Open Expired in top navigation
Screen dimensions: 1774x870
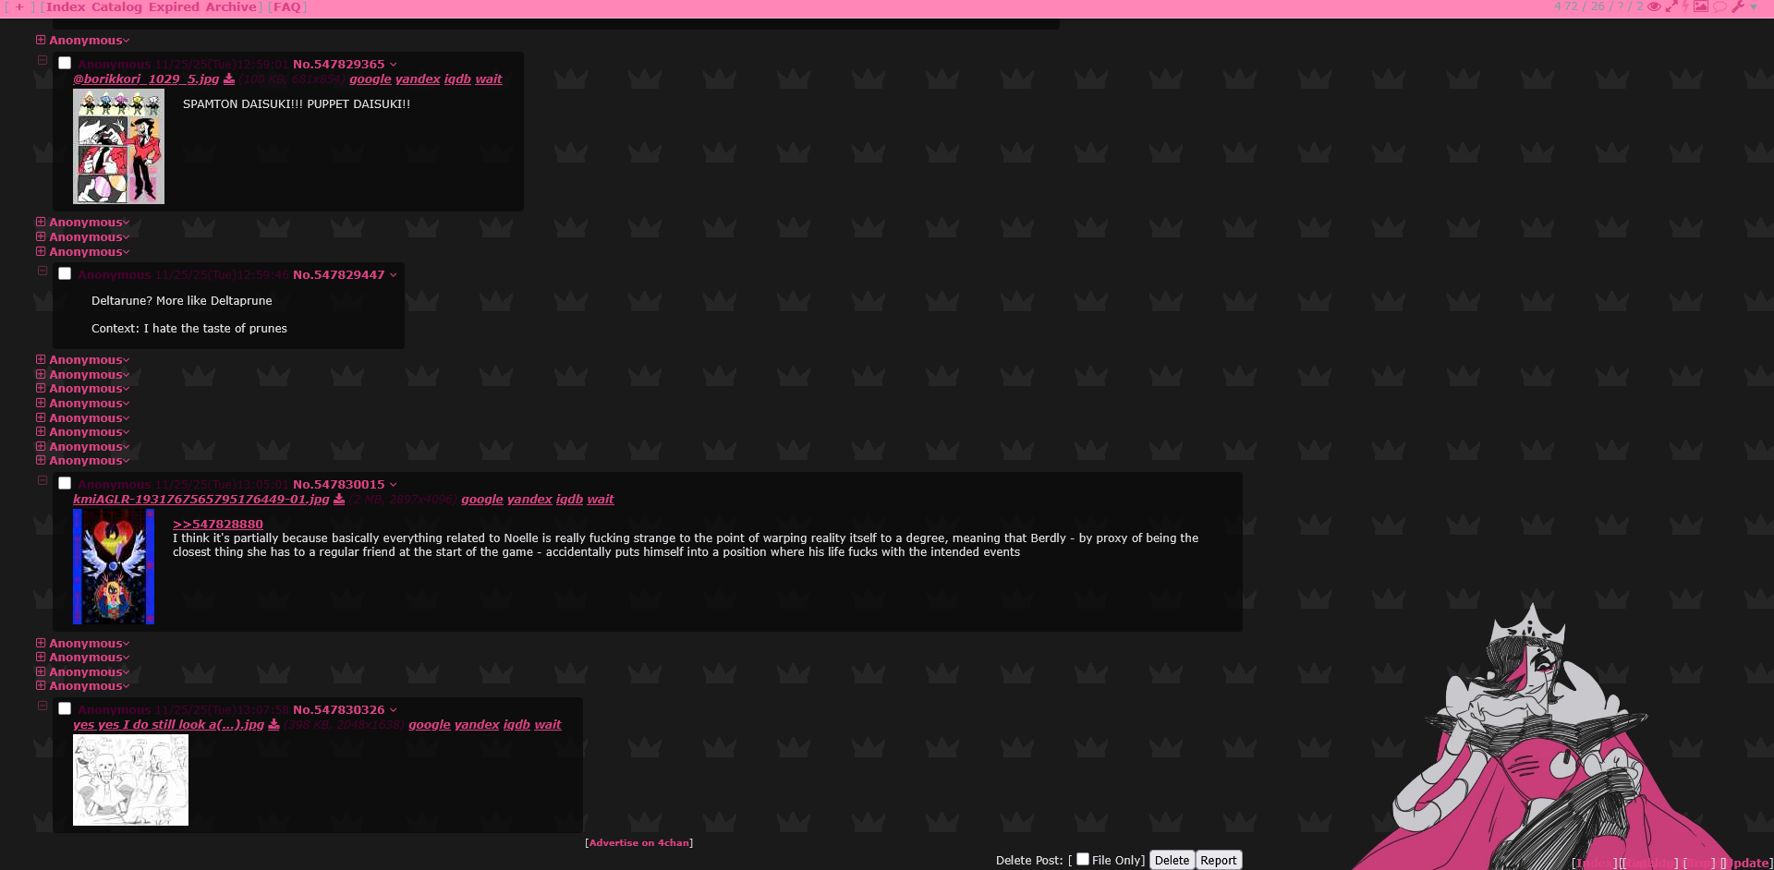tap(174, 6)
